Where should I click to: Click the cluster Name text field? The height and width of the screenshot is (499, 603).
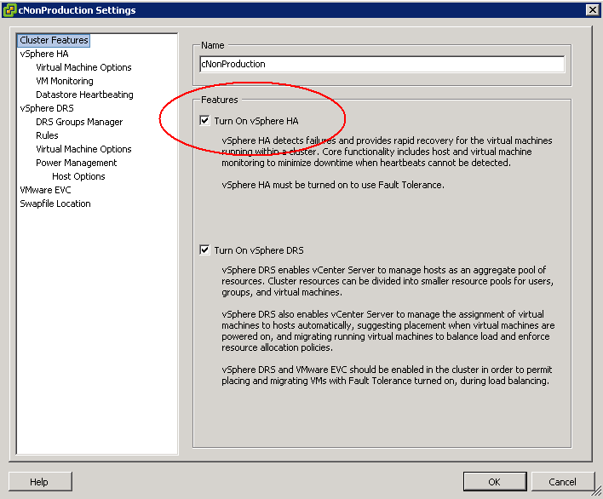(382, 64)
